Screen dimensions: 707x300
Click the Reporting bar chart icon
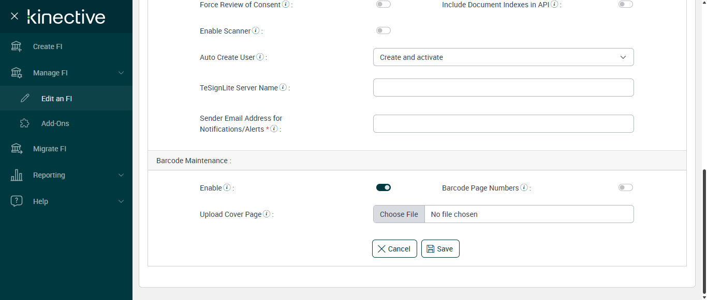click(x=17, y=175)
